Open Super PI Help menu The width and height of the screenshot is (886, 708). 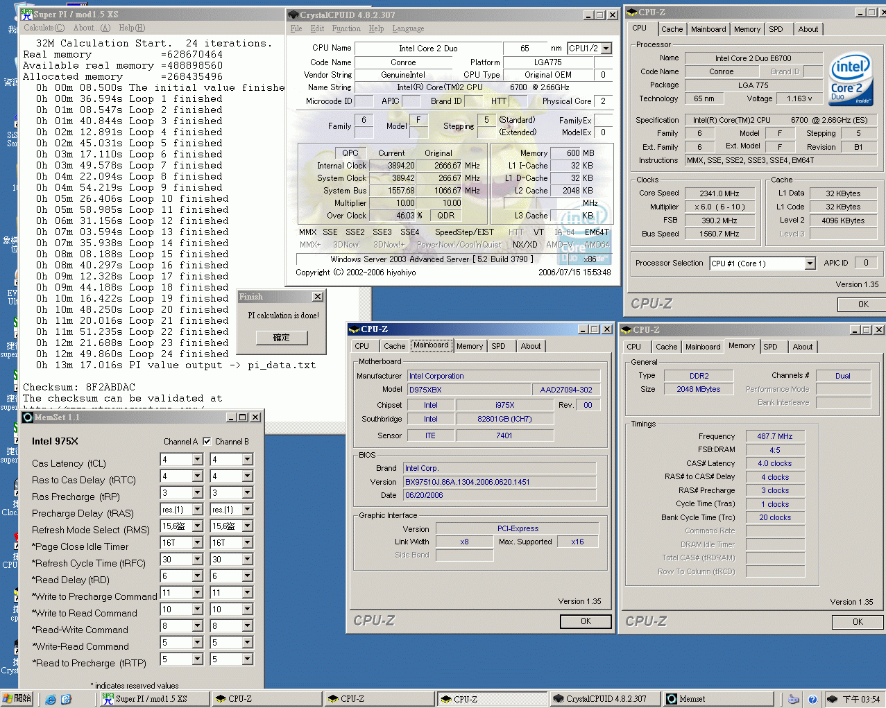pyautogui.click(x=132, y=28)
